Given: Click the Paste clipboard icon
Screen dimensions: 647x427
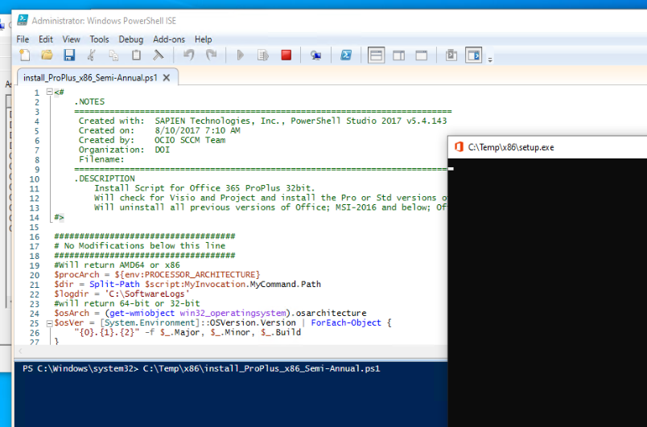Looking at the screenshot, I should [136, 55].
